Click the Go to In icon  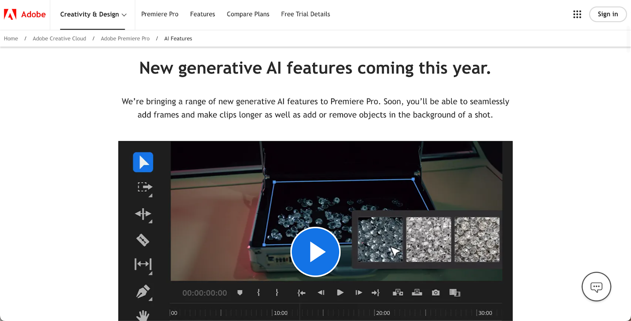click(x=301, y=293)
